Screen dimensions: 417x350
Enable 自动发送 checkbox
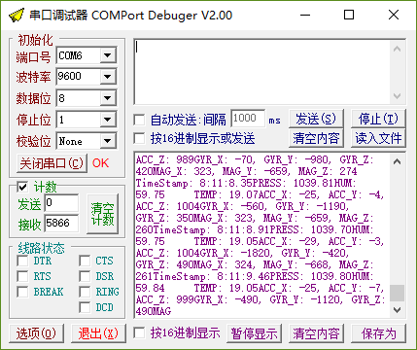pos(139,120)
